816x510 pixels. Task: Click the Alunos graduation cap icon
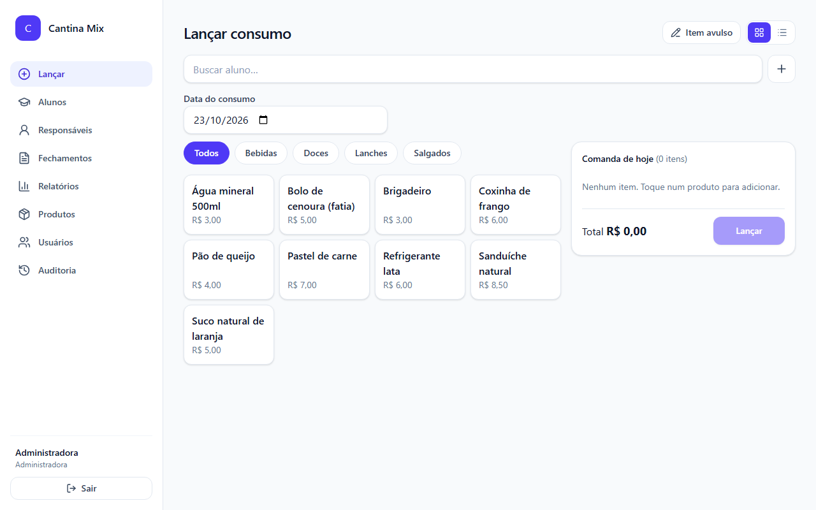24,102
